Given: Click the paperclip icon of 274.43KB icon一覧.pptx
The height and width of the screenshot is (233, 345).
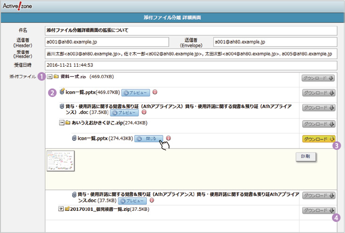Looking at the screenshot, I should click(x=74, y=138).
